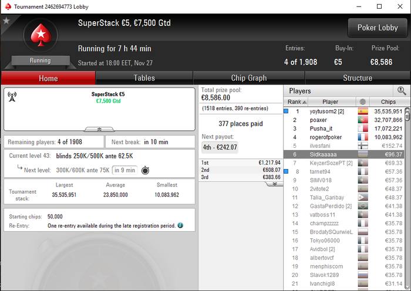Click the 'Remaining players: 4 of 1908' box

54,142
